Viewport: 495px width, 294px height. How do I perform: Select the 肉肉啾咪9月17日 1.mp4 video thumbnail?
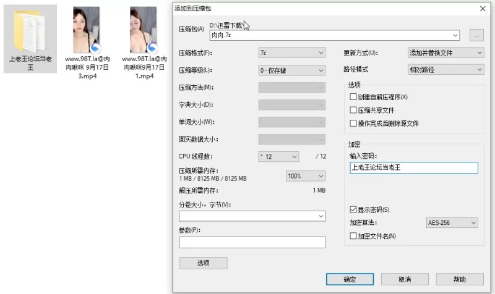click(144, 30)
